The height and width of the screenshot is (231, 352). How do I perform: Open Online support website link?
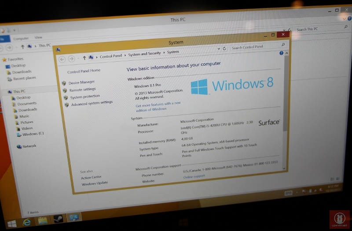point(194,176)
